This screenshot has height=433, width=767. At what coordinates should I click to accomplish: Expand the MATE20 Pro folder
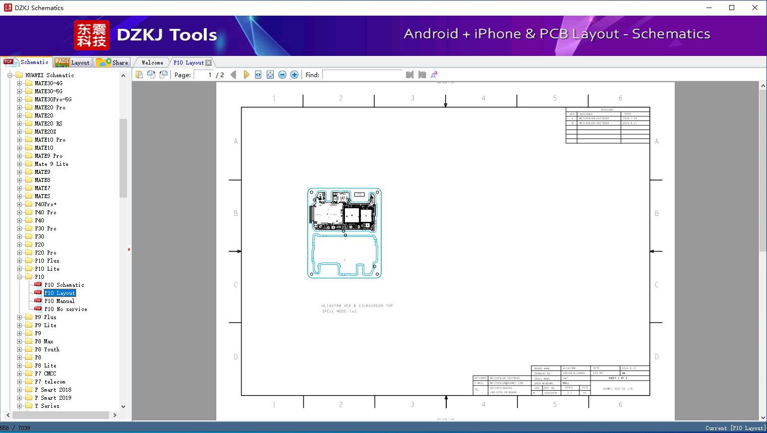tap(19, 107)
